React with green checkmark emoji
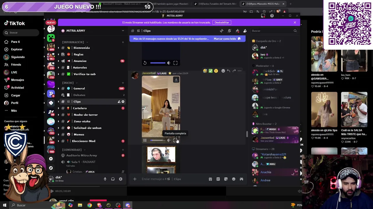The height and width of the screenshot is (209, 373). coord(210,71)
